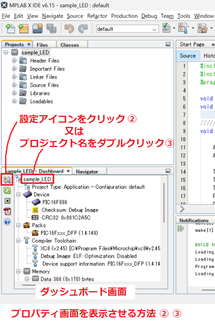Image resolution: width=215 pixels, height=324 pixels.
Task: Open the Debug menu
Action: tap(149, 16)
